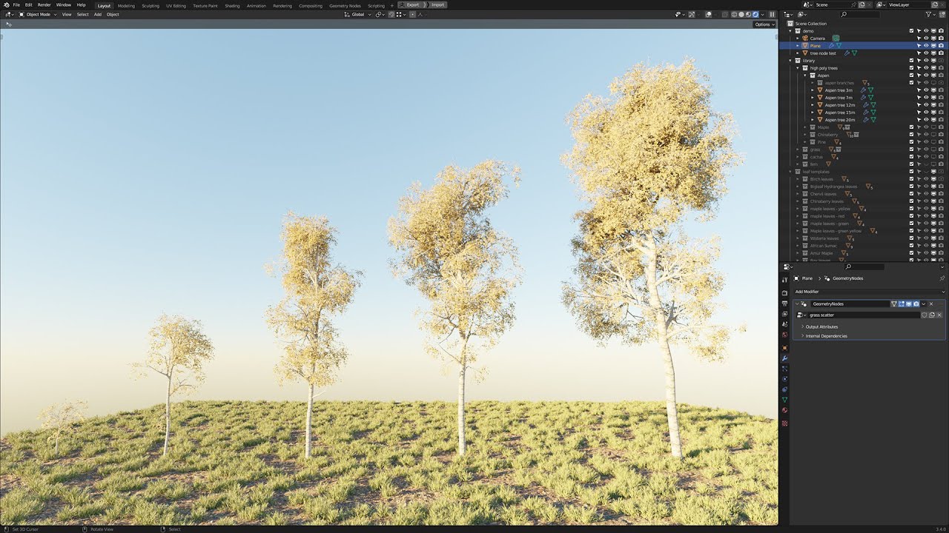949x533 pixels.
Task: Collapse the GeometryNodes modifier panel
Action: 798,304
